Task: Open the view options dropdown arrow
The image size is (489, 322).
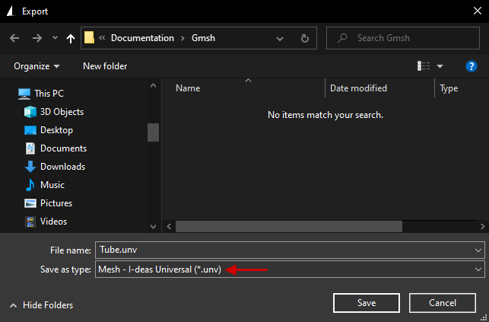Action: coord(440,66)
